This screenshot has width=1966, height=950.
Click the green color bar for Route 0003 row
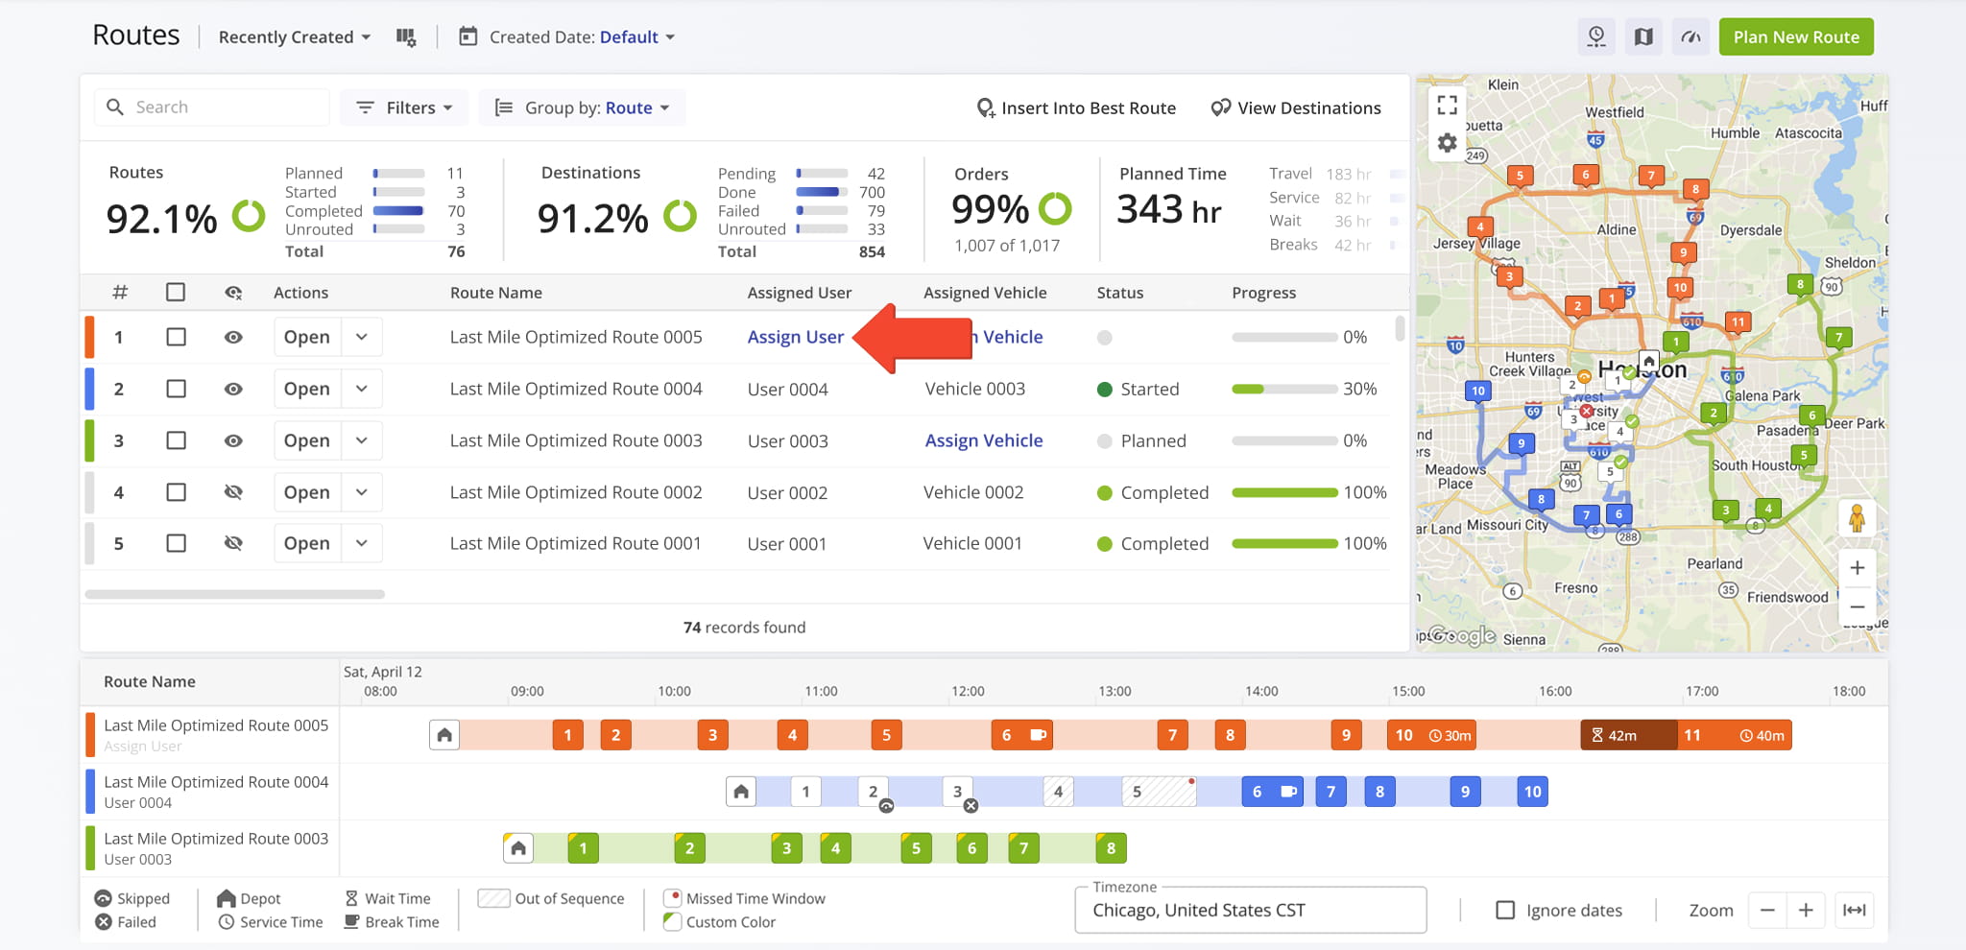(x=89, y=440)
